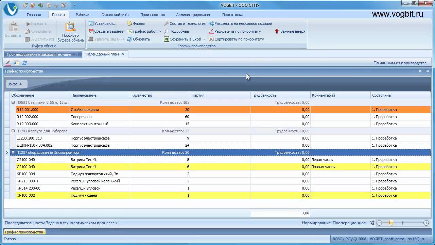
Task: Click the colour-pen icon below the document tabs
Action: [x=8, y=63]
